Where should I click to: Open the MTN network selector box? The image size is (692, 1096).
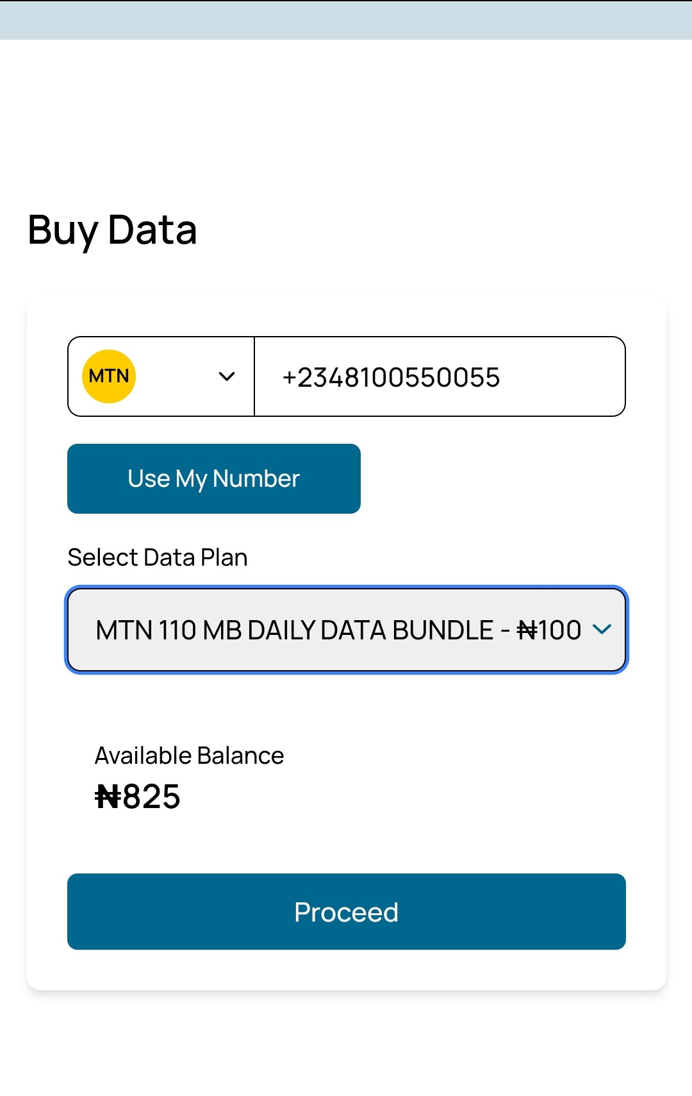[161, 376]
